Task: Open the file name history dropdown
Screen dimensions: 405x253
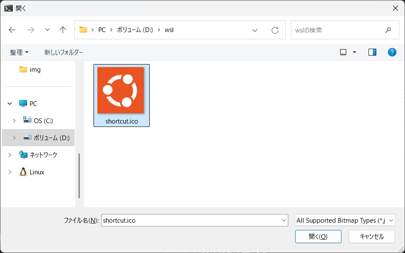Action: coord(284,221)
